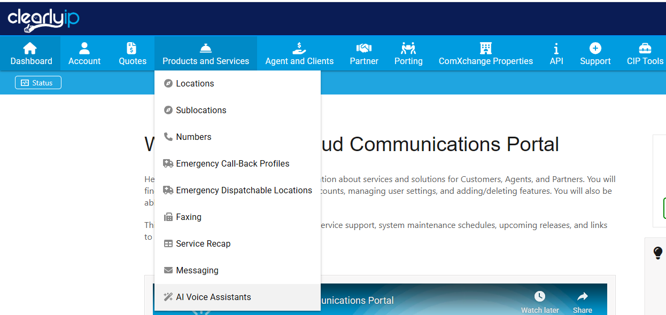Click the Dashboard home icon
This screenshot has height=315, width=666.
click(x=30, y=48)
